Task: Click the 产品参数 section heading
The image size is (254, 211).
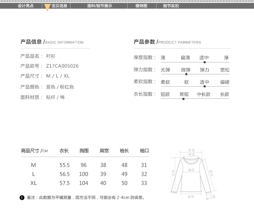Action: 144,42
